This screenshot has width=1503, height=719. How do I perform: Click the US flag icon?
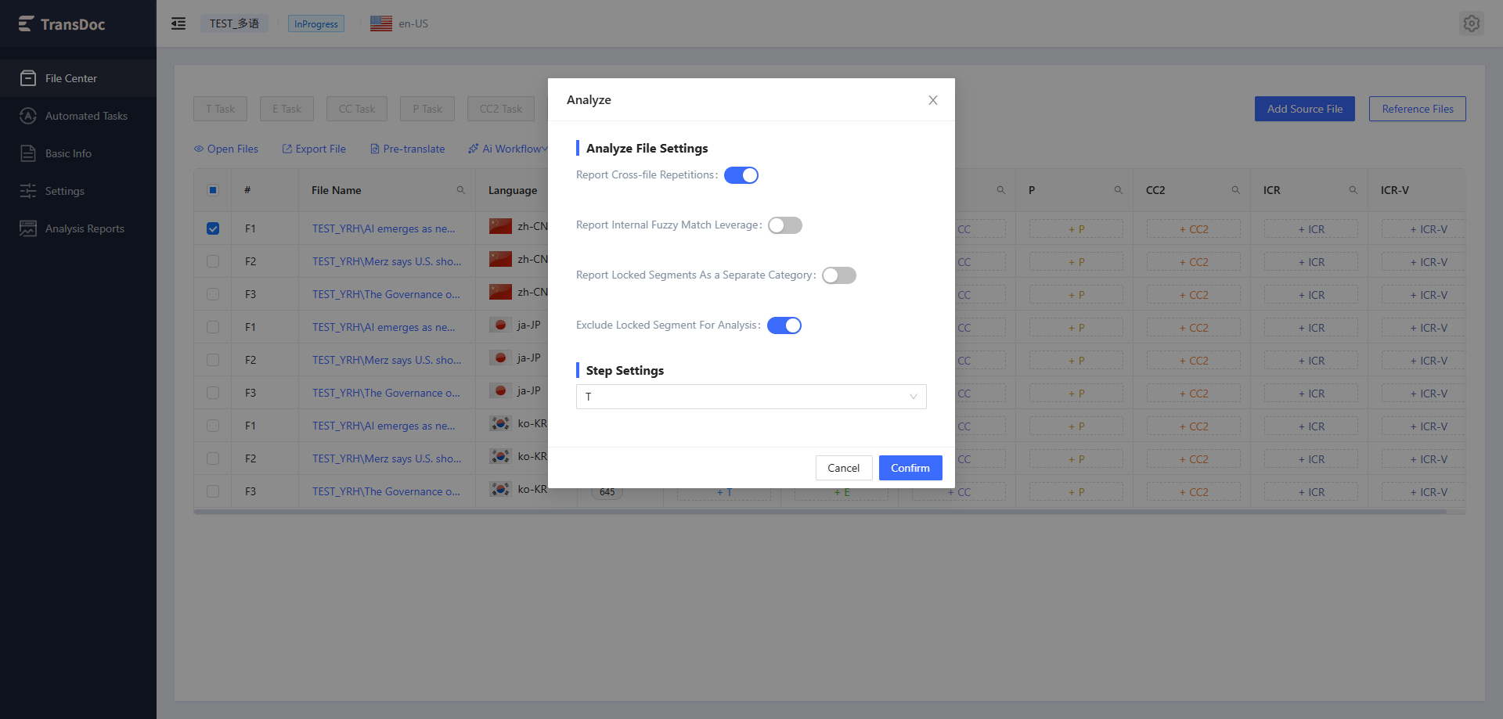coord(381,23)
